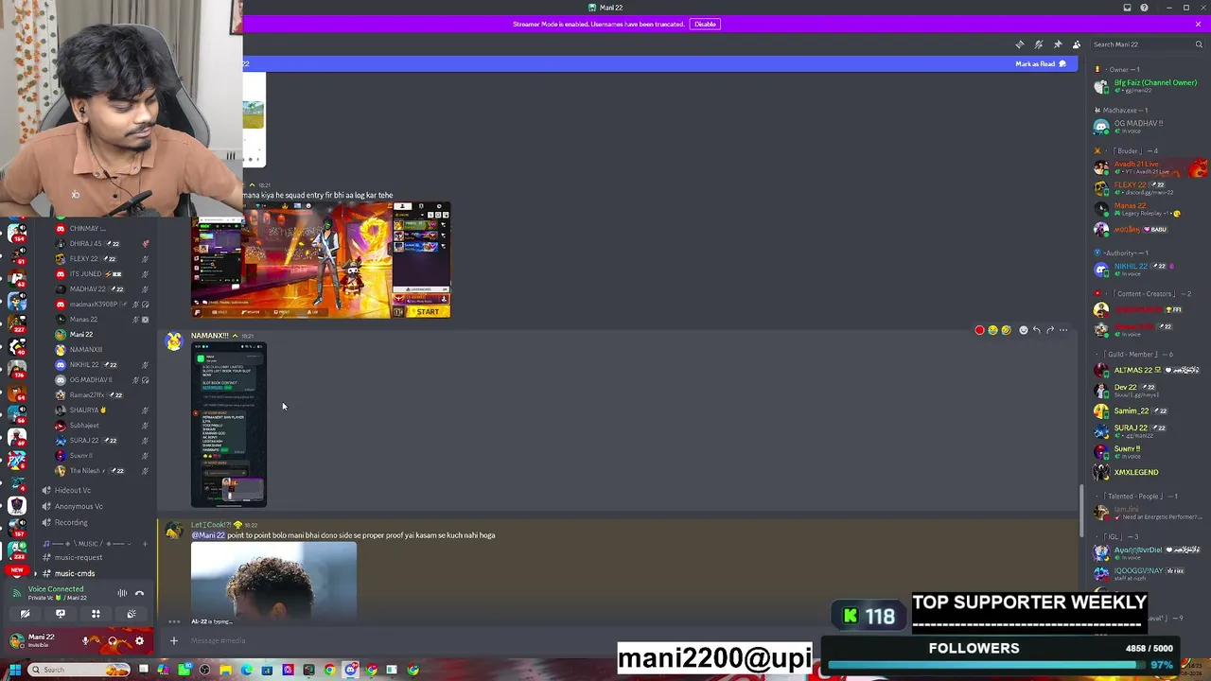Screen dimensions: 1211x681
Task: Open ALTMAS 22 in the member list
Action: (1148, 370)
